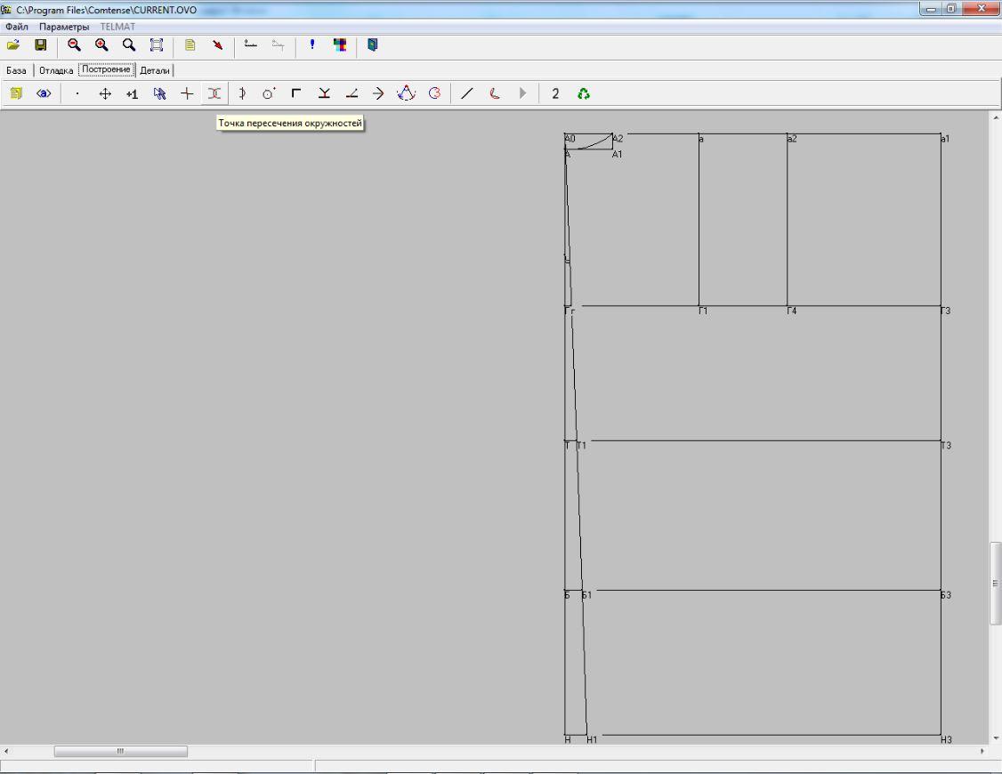Select the Построение tab

pos(107,69)
